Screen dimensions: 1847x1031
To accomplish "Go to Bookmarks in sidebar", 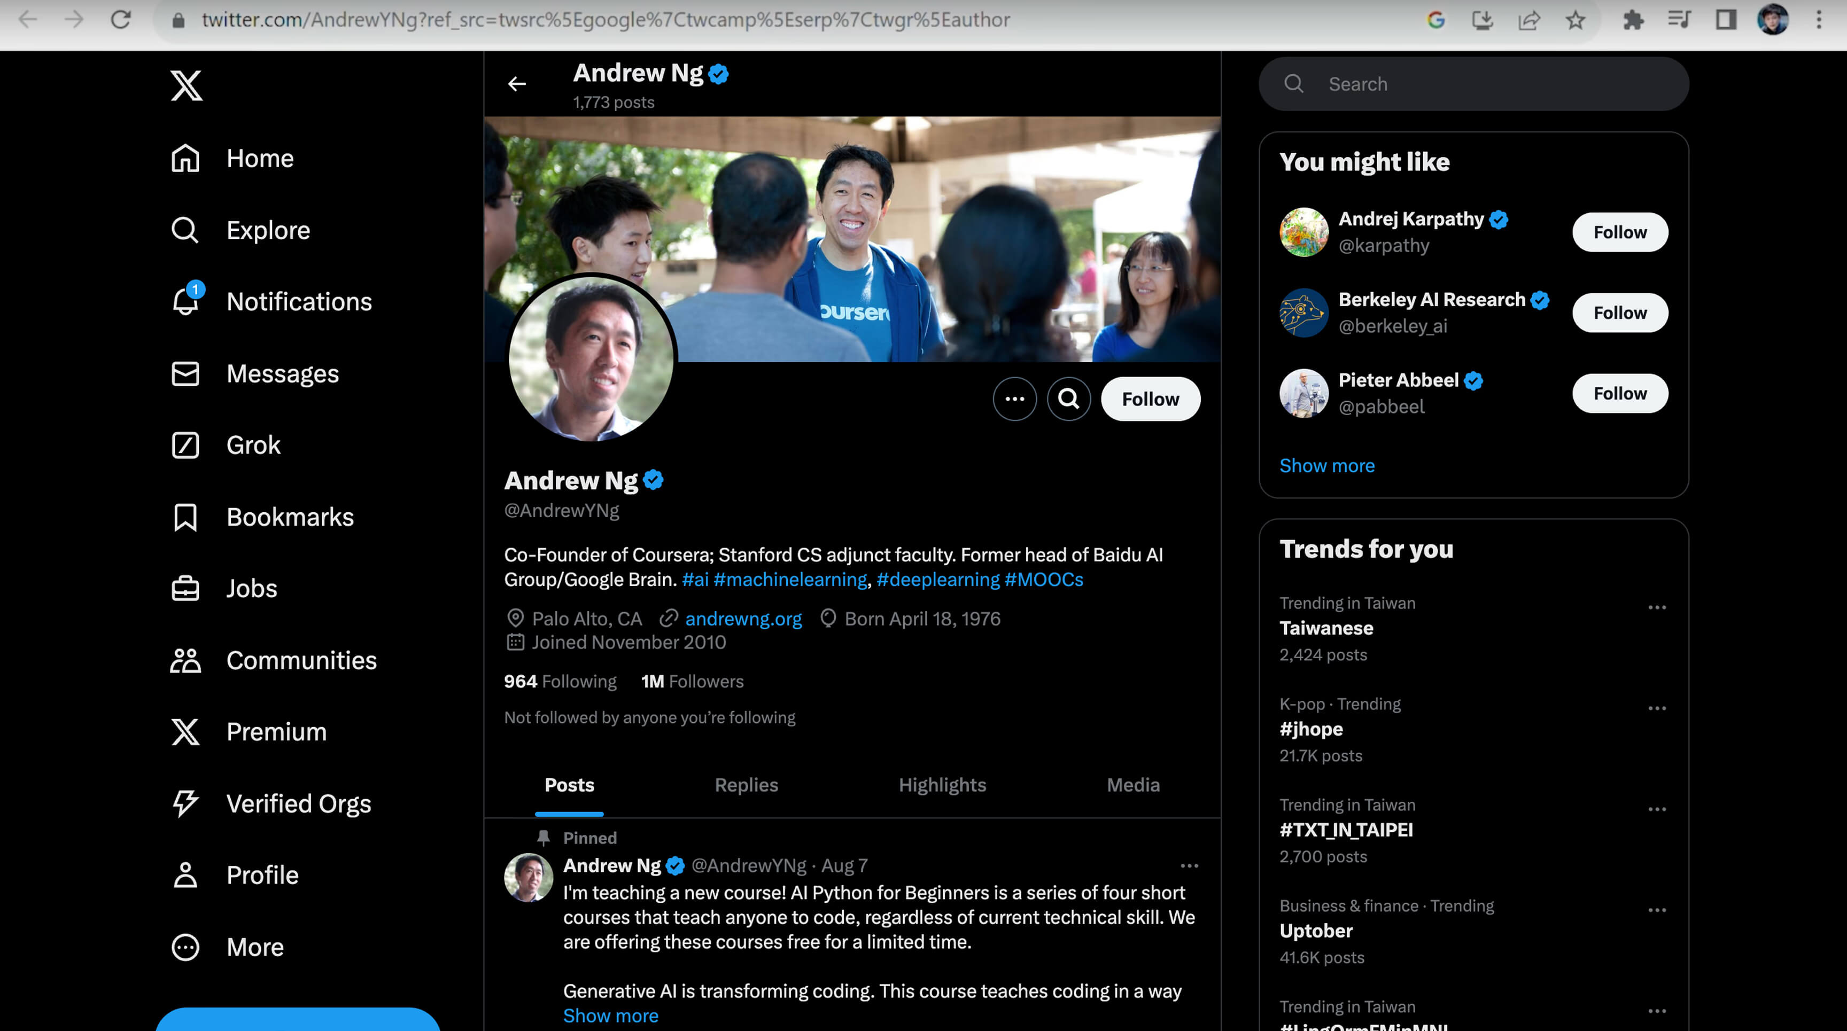I will (x=290, y=517).
